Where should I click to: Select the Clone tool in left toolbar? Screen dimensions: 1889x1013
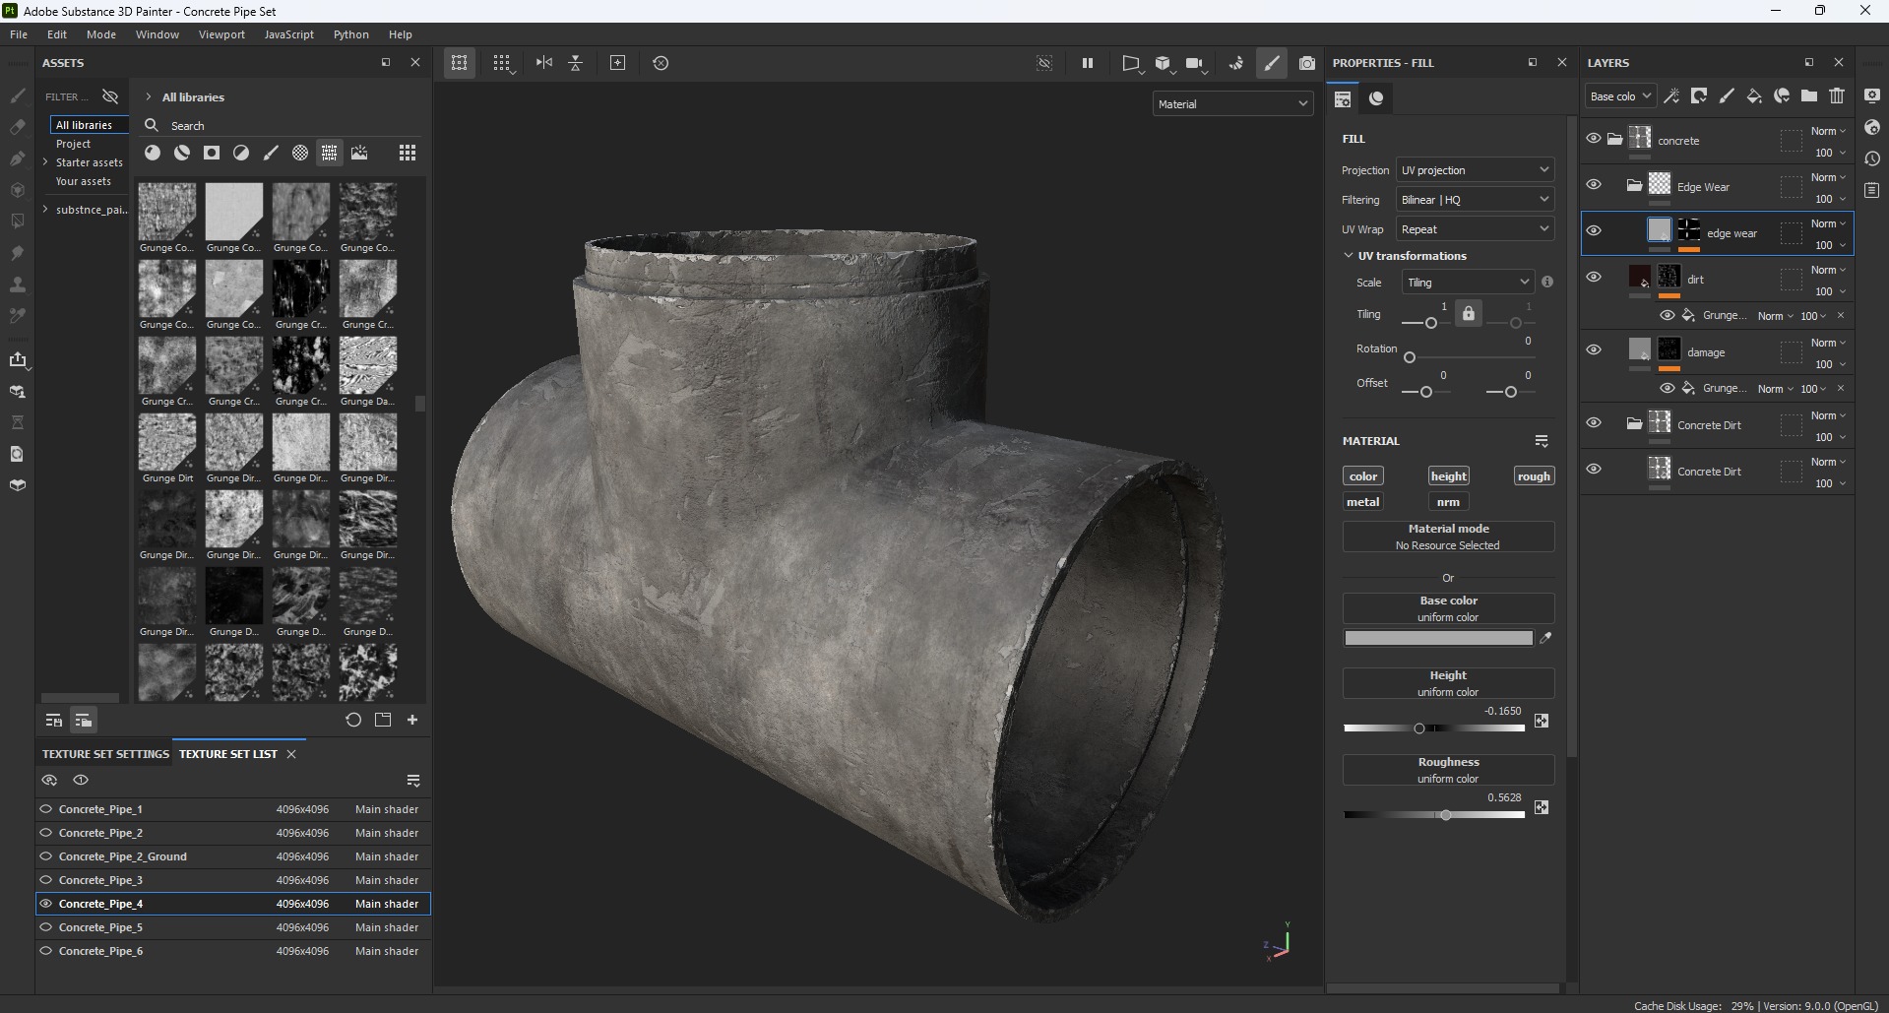coord(18,285)
